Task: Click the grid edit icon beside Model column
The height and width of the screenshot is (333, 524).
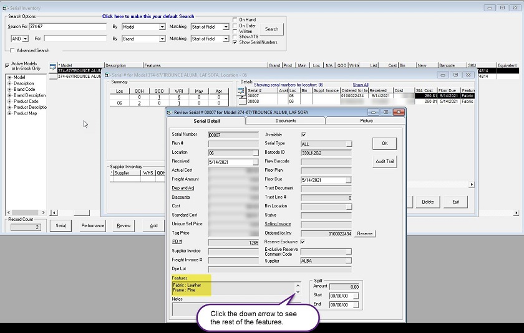Action: coord(53,67)
